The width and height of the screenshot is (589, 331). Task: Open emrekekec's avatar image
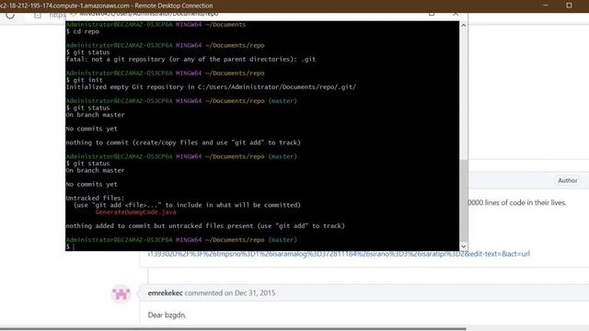coord(121,294)
